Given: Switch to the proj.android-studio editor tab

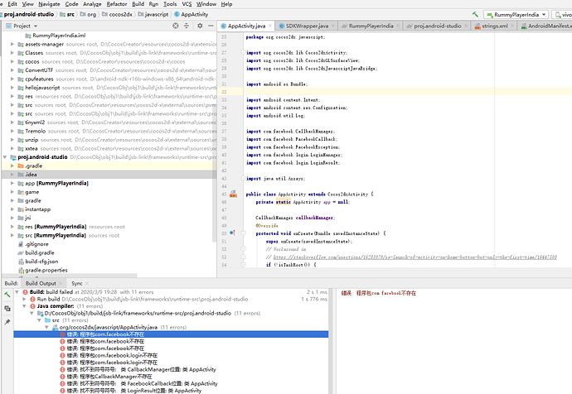Looking at the screenshot, I should (437, 26).
